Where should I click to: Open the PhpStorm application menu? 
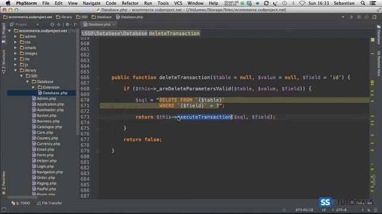point(26,3)
